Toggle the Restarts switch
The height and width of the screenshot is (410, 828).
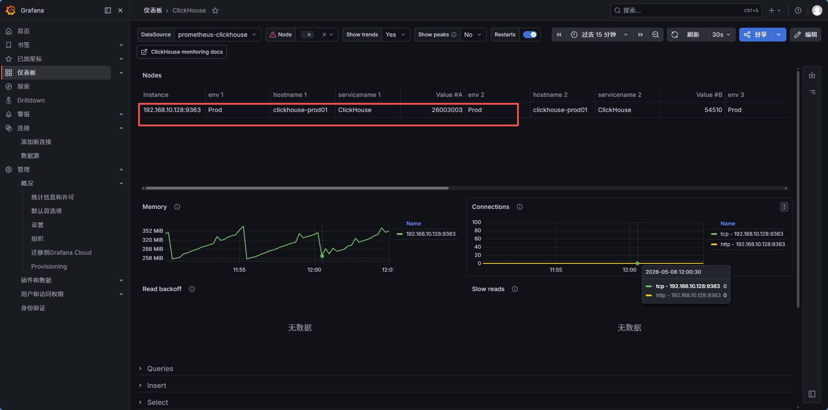click(530, 35)
